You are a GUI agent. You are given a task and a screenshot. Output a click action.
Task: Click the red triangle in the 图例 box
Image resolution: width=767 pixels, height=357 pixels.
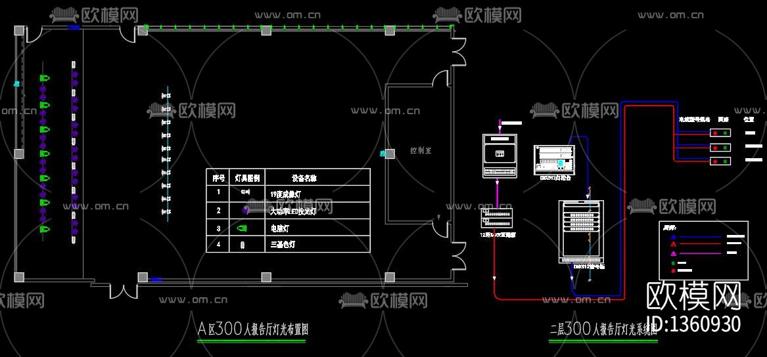point(674,245)
